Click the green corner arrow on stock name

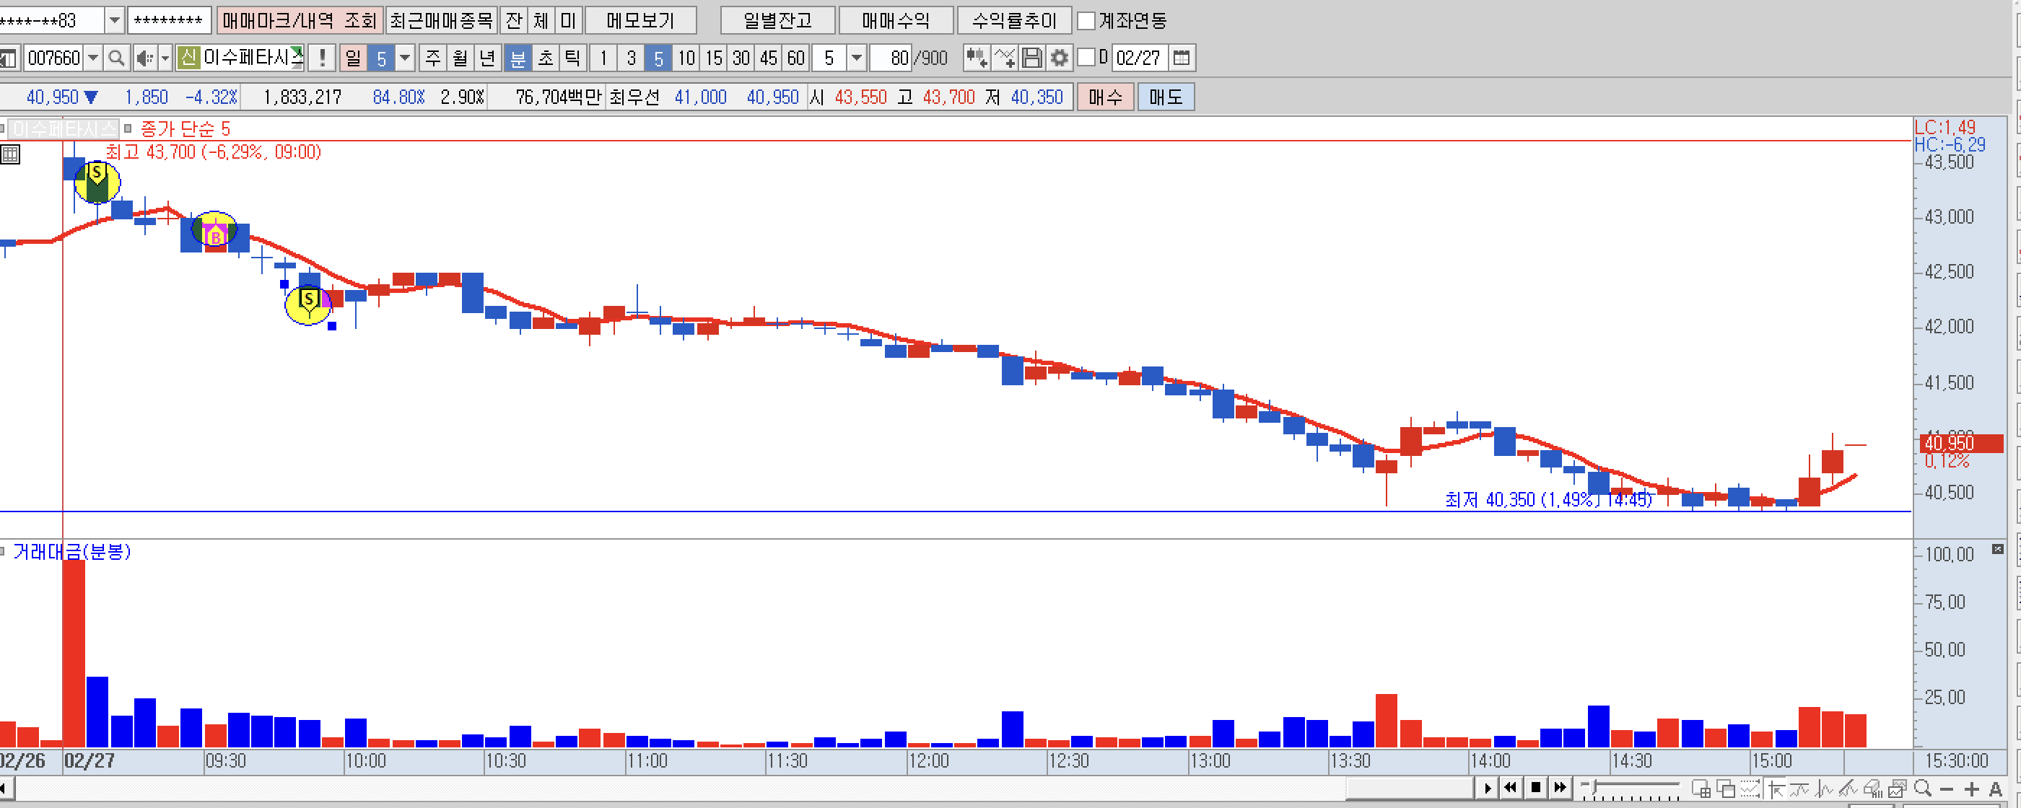(297, 53)
